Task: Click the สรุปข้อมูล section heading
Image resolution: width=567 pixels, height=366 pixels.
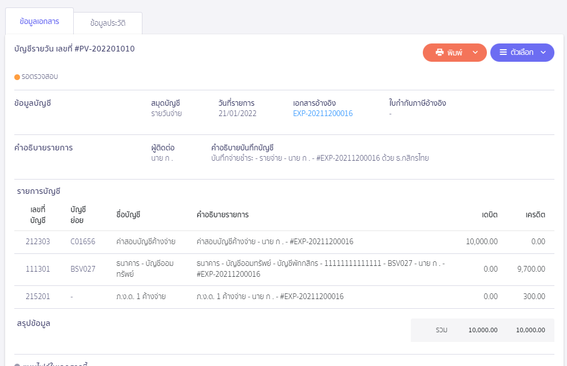Action: [34, 323]
